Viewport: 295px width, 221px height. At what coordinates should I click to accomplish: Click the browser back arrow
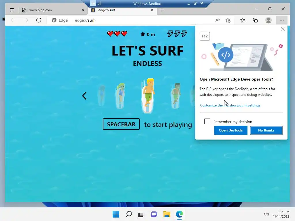pos(13,20)
